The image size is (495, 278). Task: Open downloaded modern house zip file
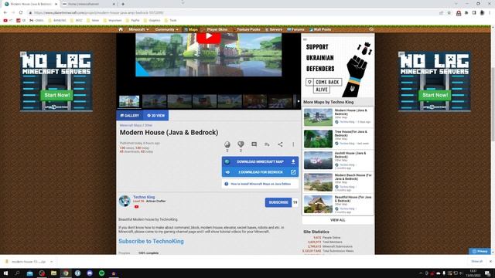click(26, 262)
